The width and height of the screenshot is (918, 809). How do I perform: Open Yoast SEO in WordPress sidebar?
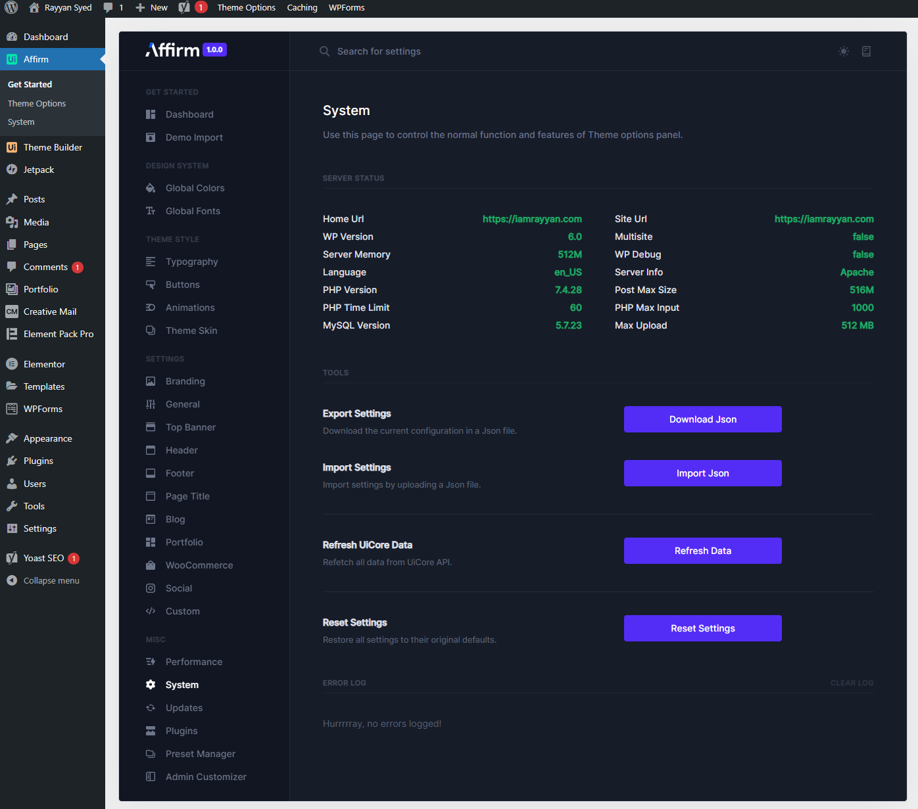pos(53,558)
